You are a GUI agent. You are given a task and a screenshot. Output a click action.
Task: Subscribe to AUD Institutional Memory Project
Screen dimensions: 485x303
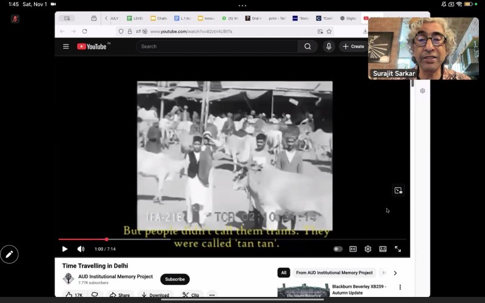coord(175,279)
